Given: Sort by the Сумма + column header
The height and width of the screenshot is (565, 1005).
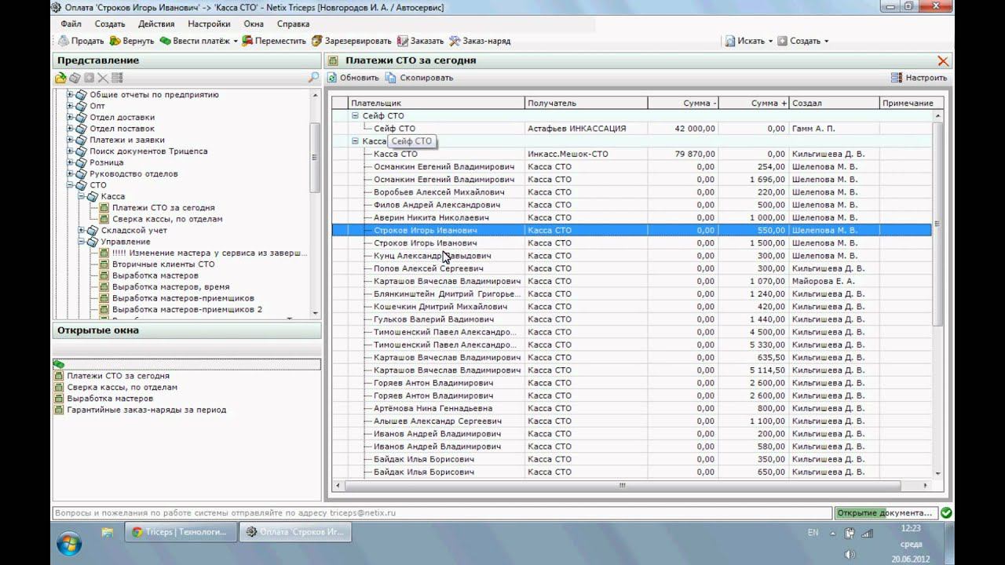Looking at the screenshot, I should click(x=754, y=103).
